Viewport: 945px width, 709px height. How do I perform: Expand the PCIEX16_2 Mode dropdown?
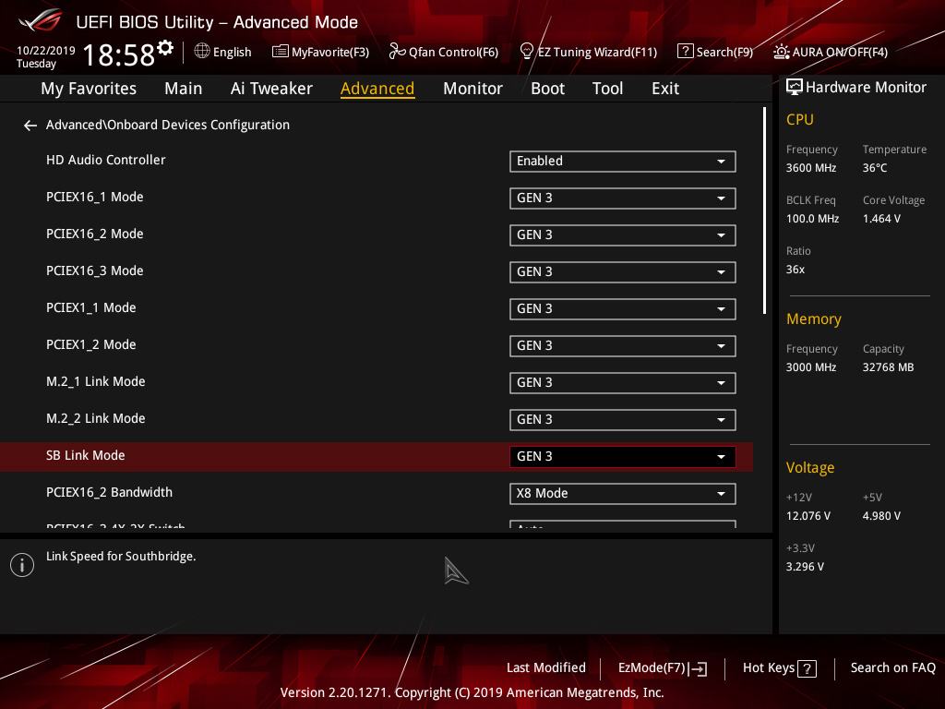click(x=623, y=235)
